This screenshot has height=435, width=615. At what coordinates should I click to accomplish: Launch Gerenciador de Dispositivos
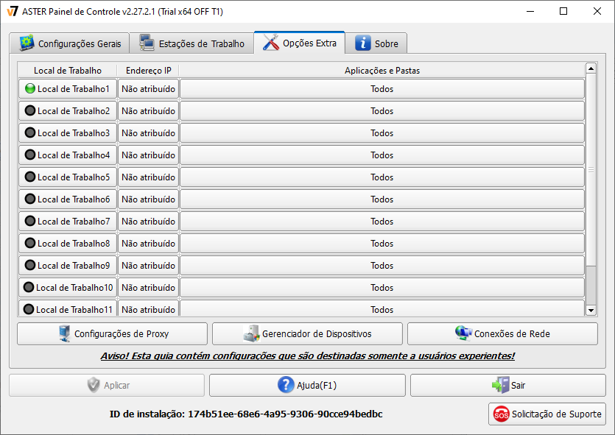click(308, 333)
